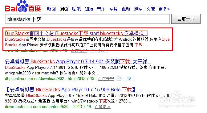
Task: Open the 图片 images tab
Action: (x=114, y=9)
